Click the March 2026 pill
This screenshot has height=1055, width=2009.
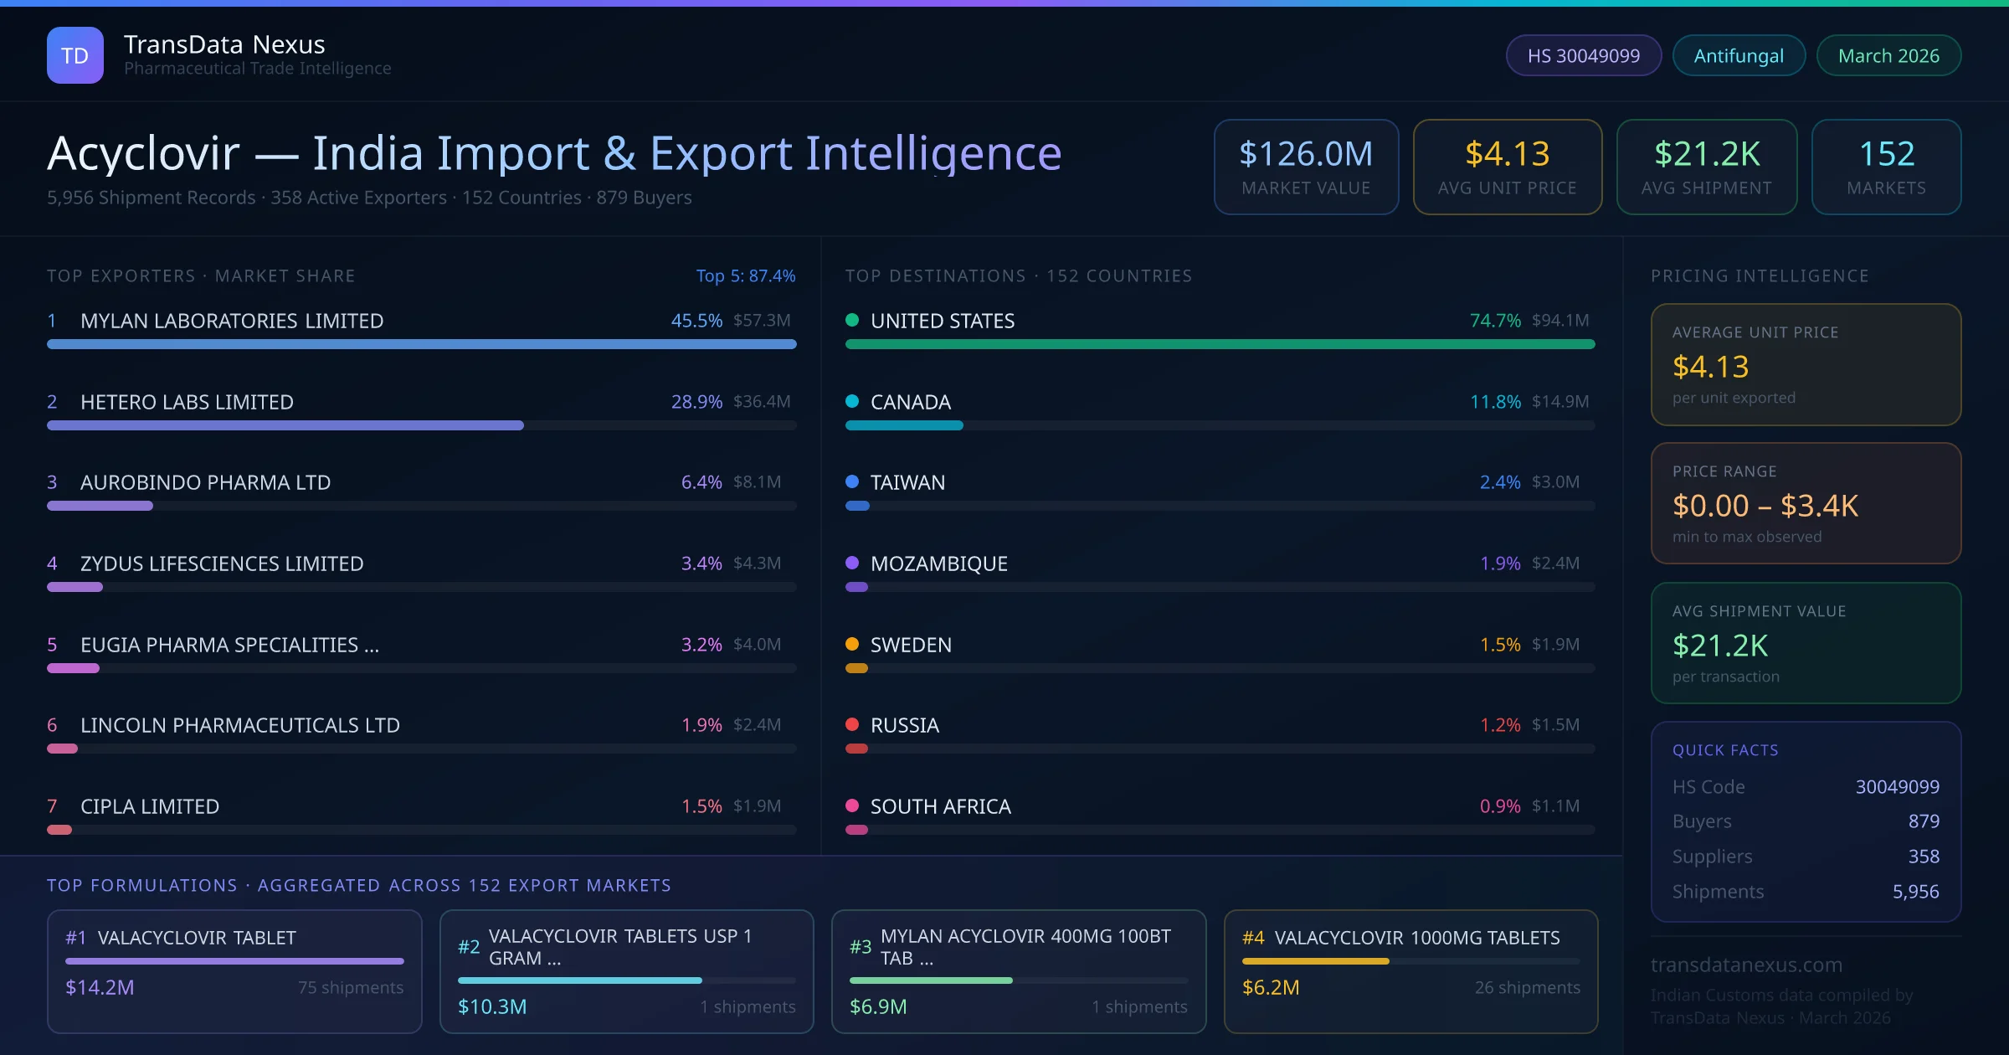click(x=1888, y=55)
